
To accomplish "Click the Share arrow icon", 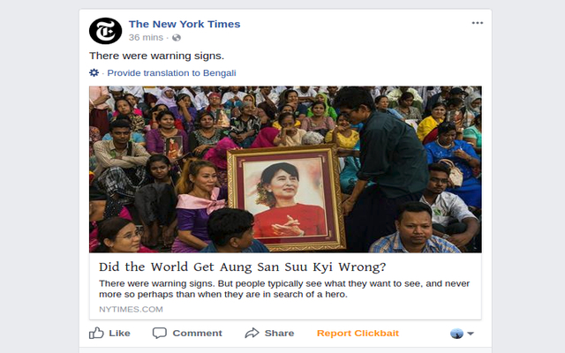I will coord(252,334).
